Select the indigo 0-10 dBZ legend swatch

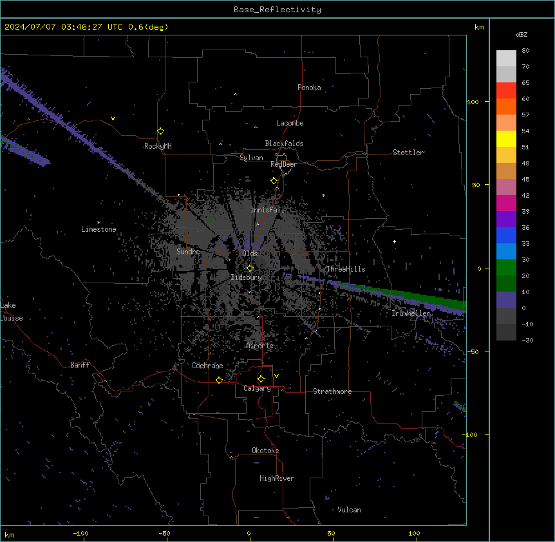[506, 300]
